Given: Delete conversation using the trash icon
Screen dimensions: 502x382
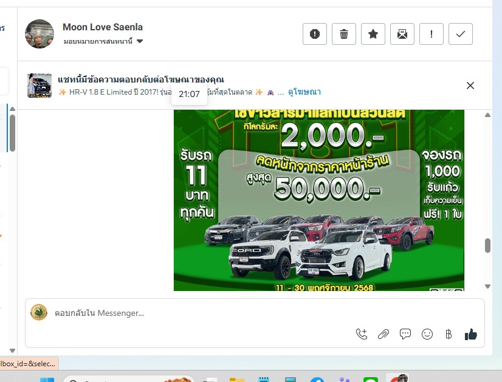Looking at the screenshot, I should 344,34.
